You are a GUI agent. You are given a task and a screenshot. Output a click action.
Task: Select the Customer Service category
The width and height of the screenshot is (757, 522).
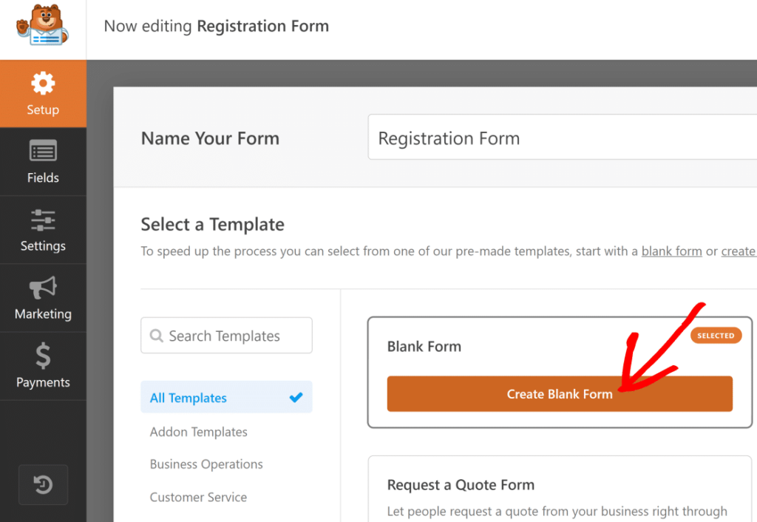coord(198,497)
